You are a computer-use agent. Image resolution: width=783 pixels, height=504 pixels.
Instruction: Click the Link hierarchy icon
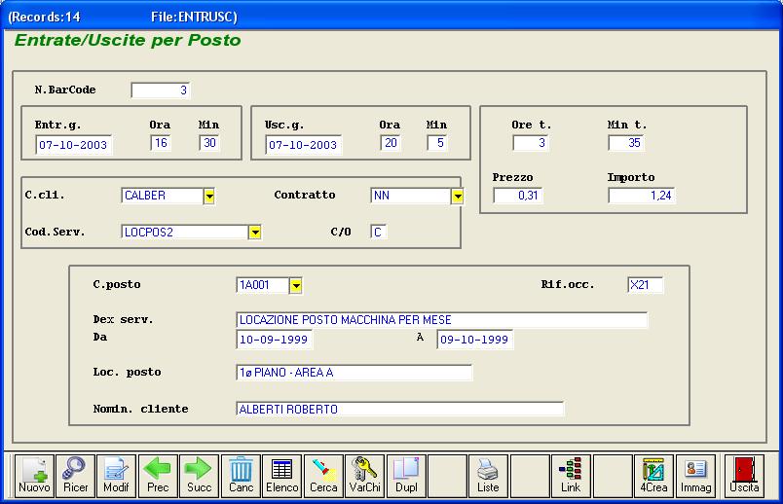pyautogui.click(x=571, y=476)
